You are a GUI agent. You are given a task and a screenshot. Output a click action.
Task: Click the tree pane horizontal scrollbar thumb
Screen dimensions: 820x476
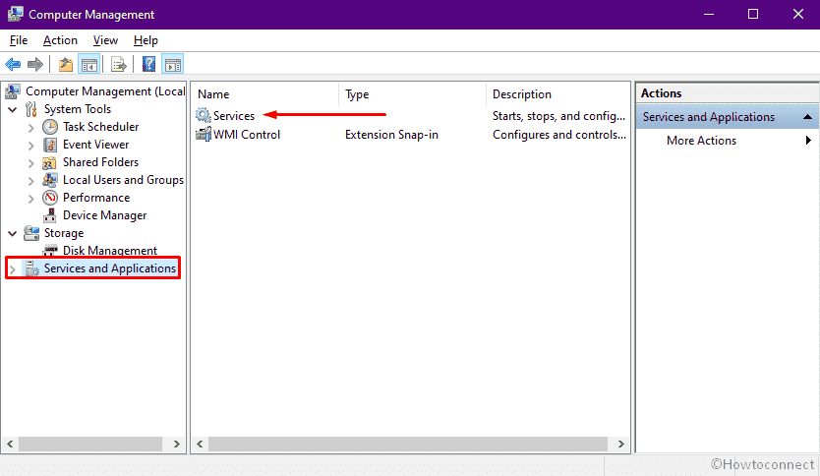coord(90,445)
